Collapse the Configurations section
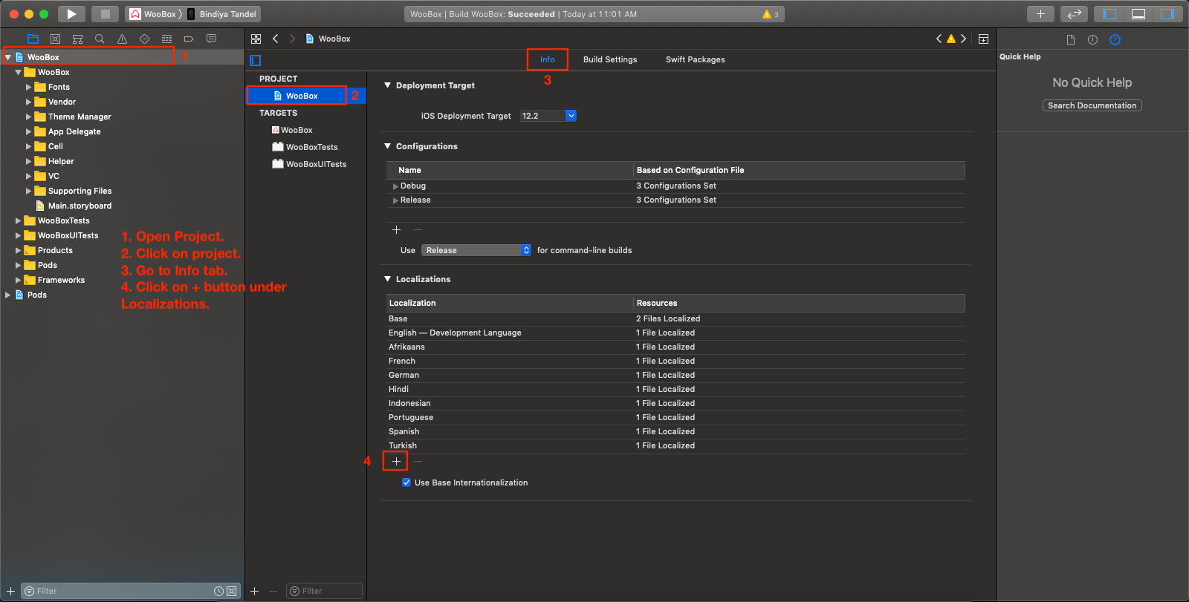Viewport: 1189px width, 602px height. 387,146
